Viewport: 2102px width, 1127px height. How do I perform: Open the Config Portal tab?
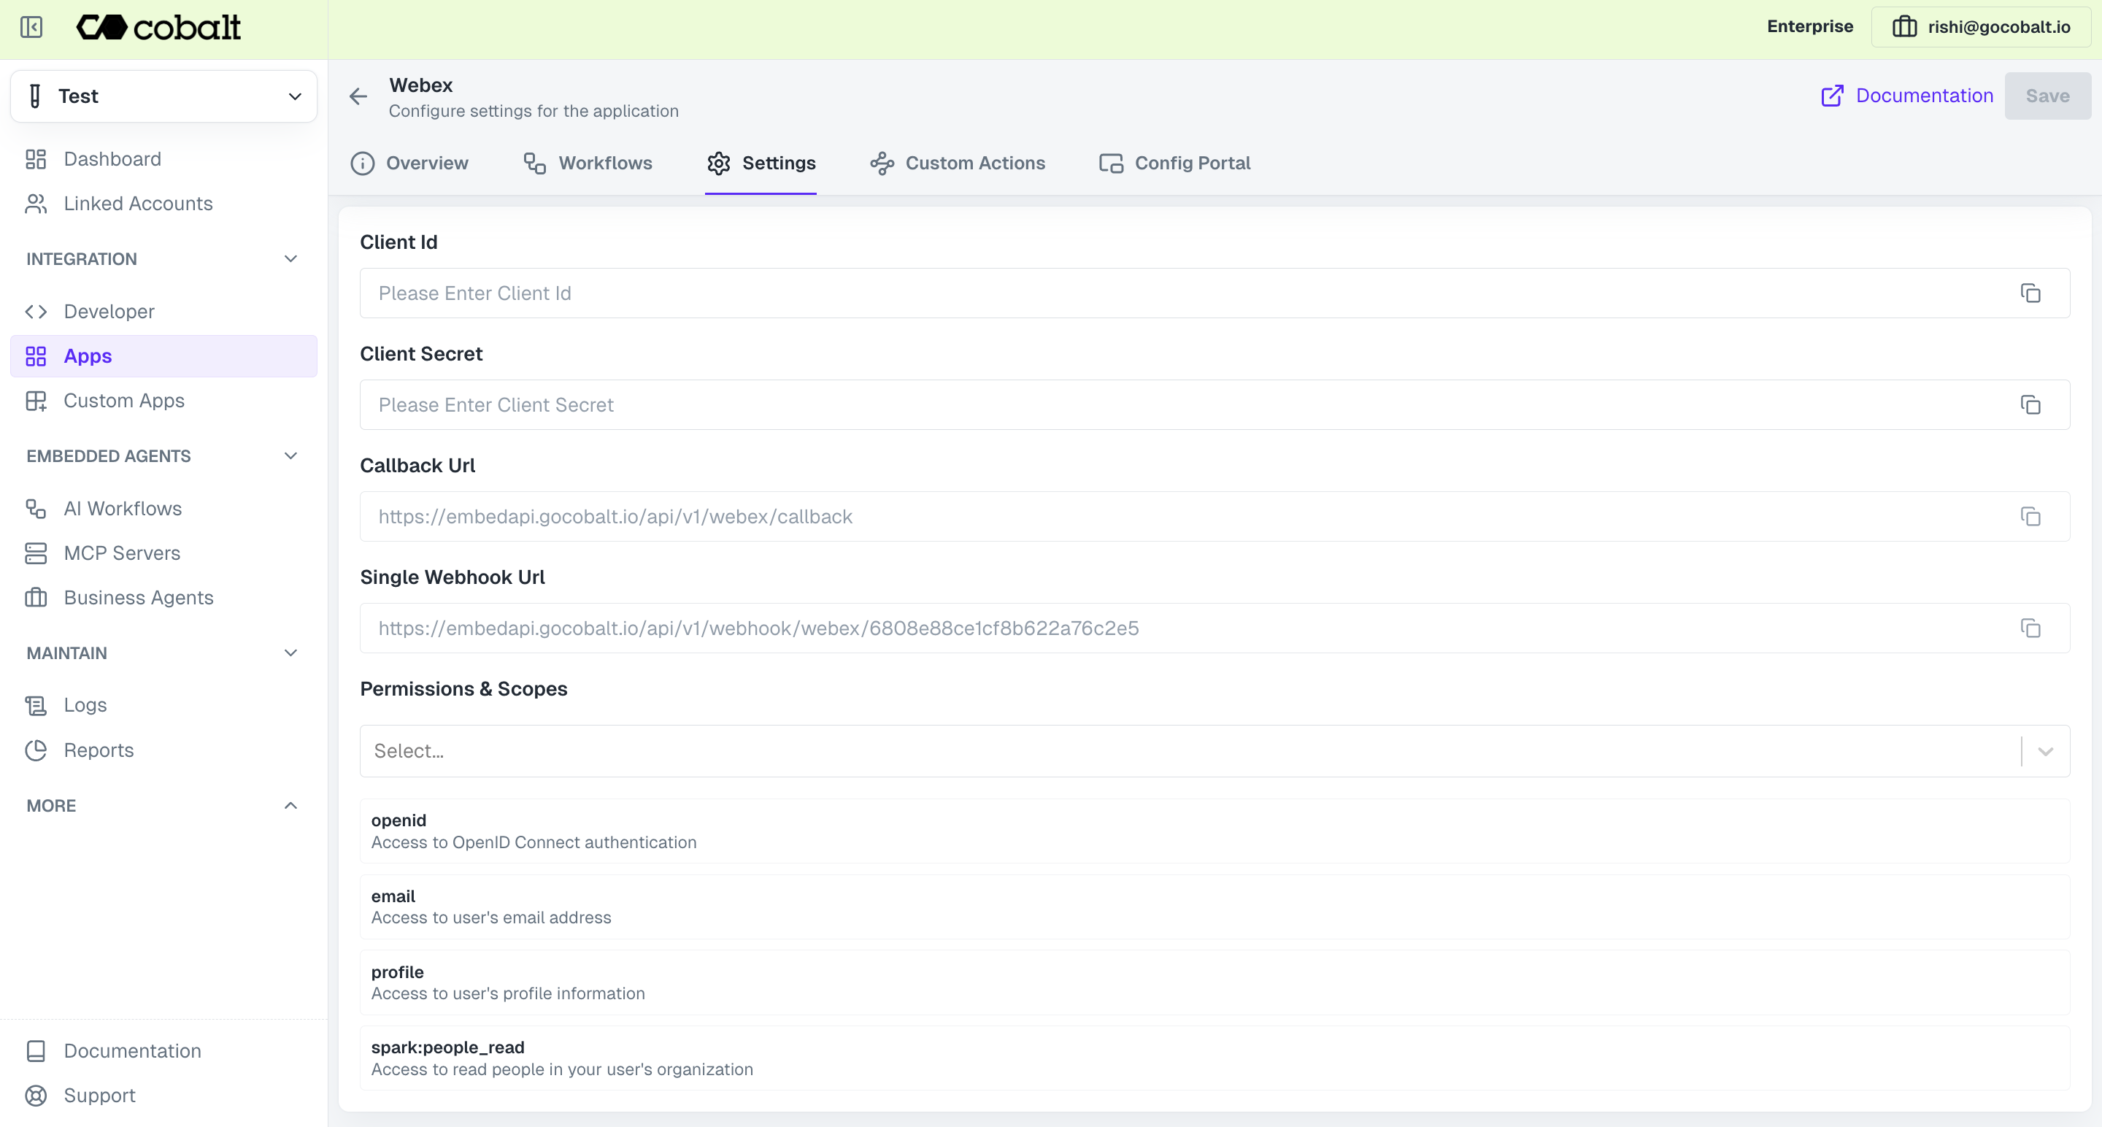[x=1175, y=164]
